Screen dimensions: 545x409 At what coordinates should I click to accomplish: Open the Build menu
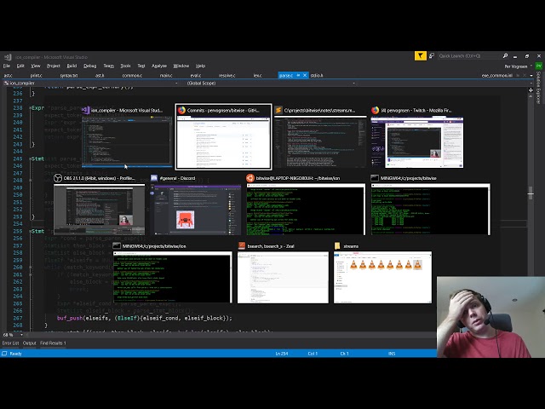(72, 66)
